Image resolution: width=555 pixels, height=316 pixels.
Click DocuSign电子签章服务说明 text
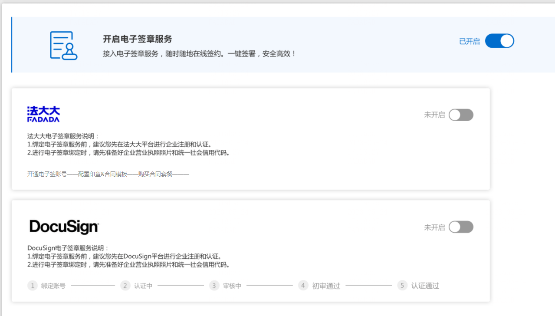(68, 248)
